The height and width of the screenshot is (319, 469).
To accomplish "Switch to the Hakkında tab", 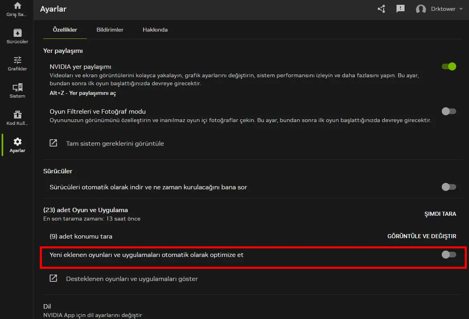I will (x=155, y=30).
